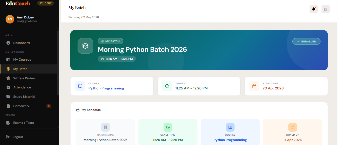The image size is (338, 145).
Task: Click the My Batch page title
Action: point(77,8)
